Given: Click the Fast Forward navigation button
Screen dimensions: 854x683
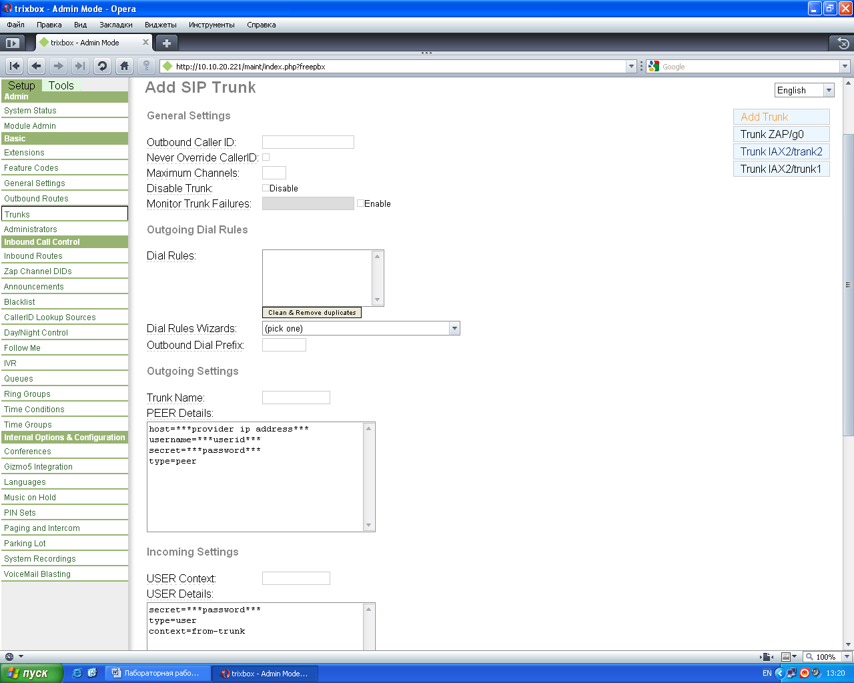Looking at the screenshot, I should (x=80, y=66).
